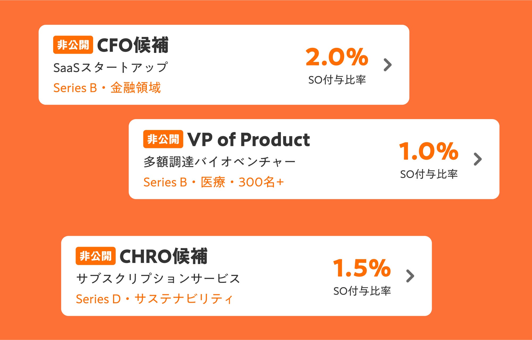This screenshot has width=532, height=340.
Task: Open the サブスクリプションサービス company description
Action: [x=158, y=279]
